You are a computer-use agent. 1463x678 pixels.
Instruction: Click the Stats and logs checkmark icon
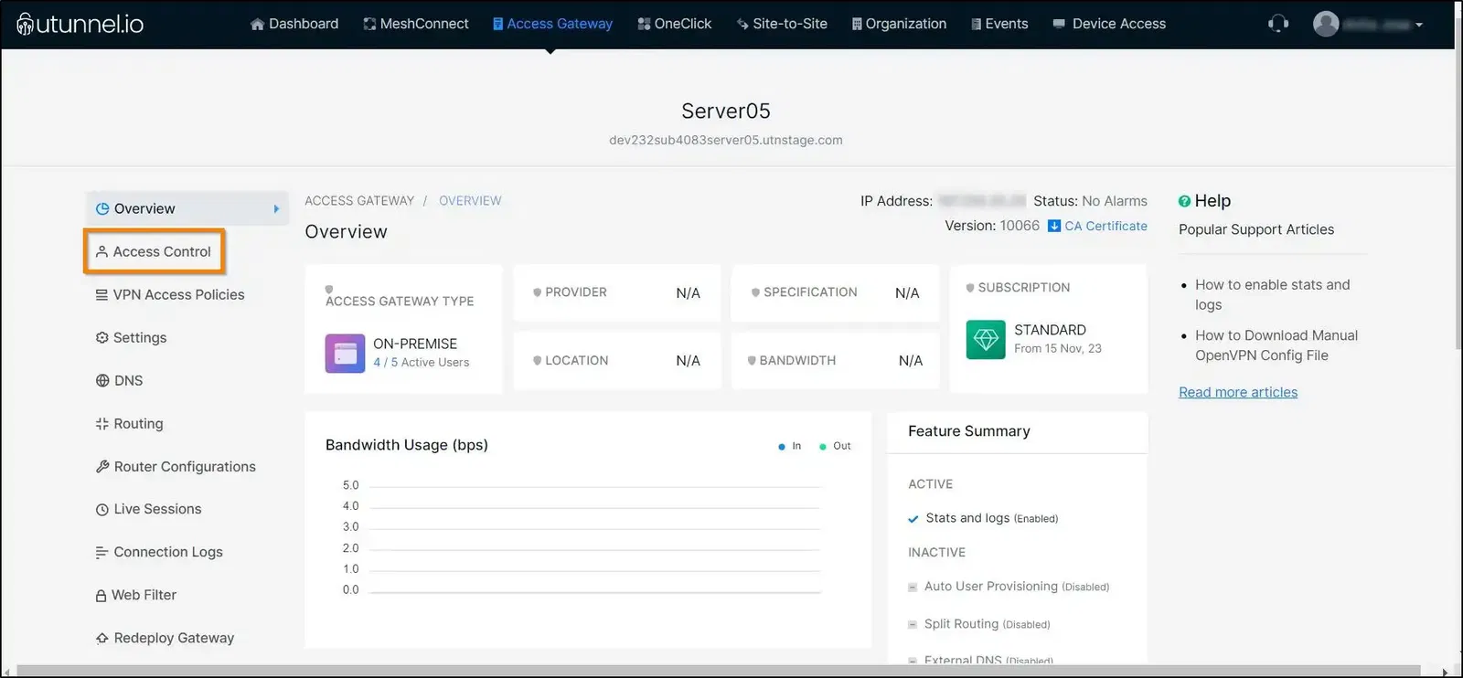coord(913,519)
